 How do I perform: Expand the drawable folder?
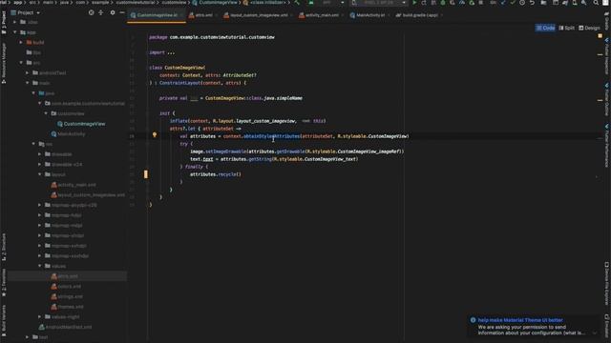click(x=40, y=154)
